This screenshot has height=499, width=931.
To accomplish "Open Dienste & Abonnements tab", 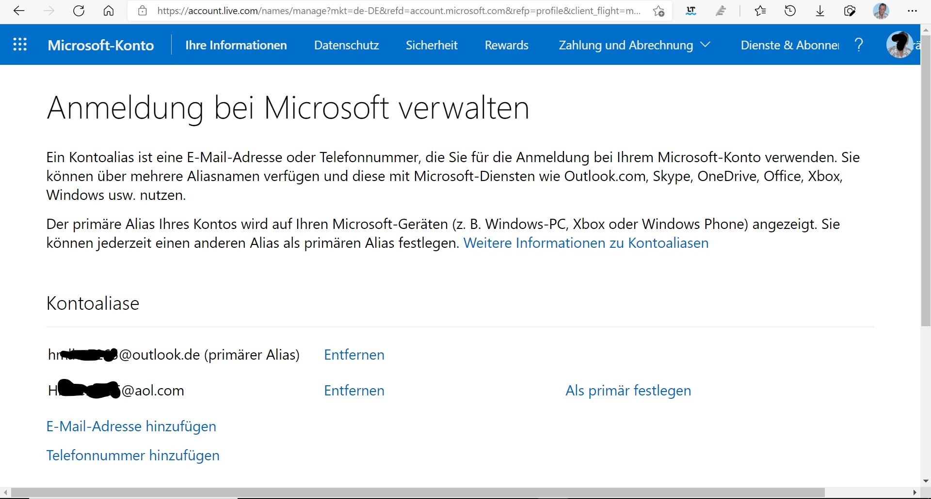I will point(790,45).
